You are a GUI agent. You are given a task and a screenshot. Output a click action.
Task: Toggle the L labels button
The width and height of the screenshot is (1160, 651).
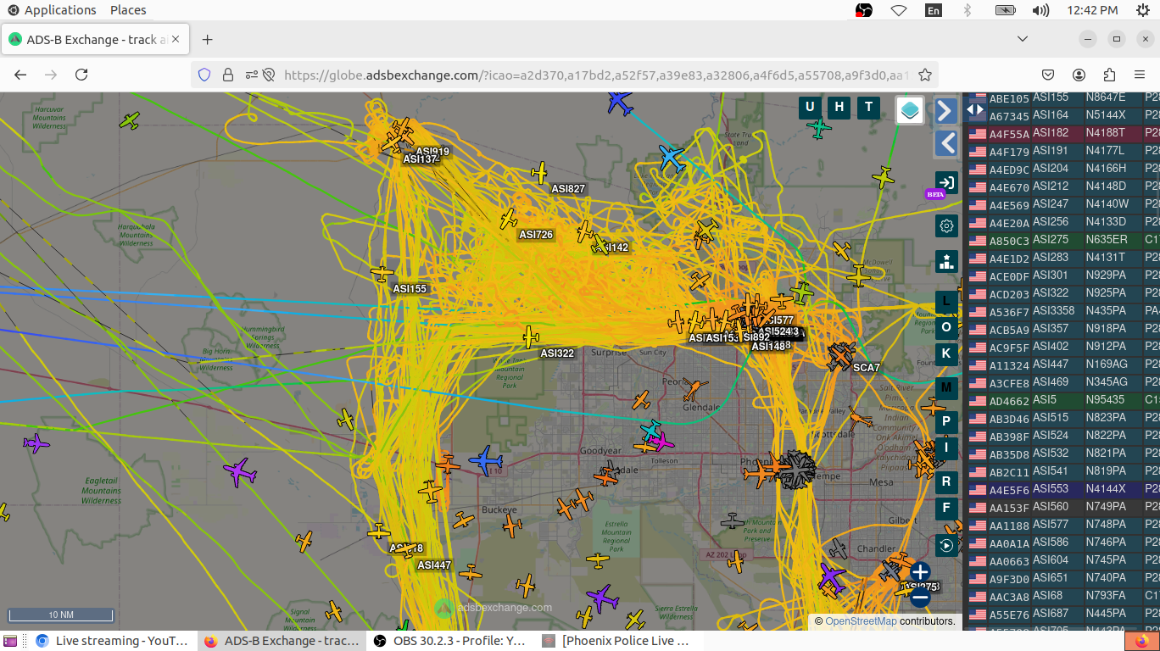click(946, 302)
